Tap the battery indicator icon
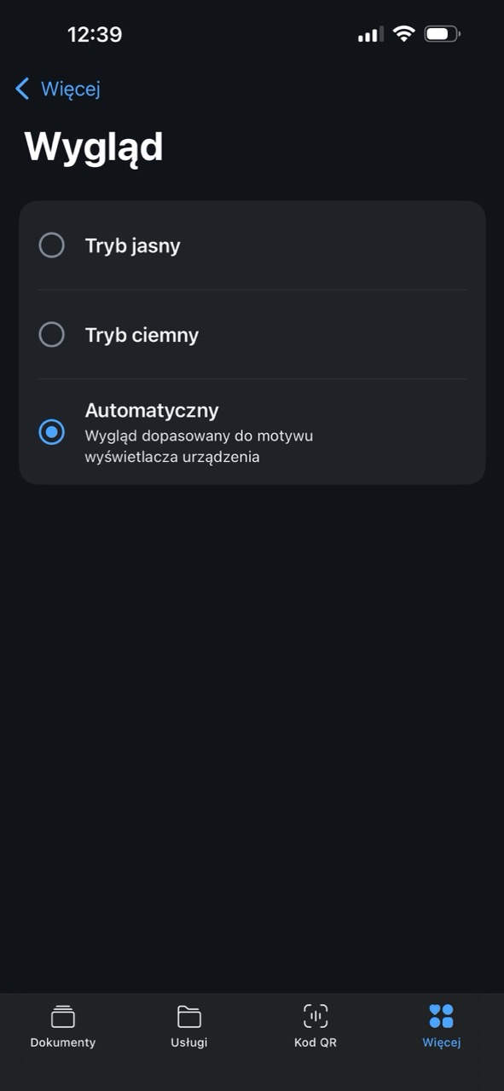The image size is (504, 1091). [x=442, y=34]
